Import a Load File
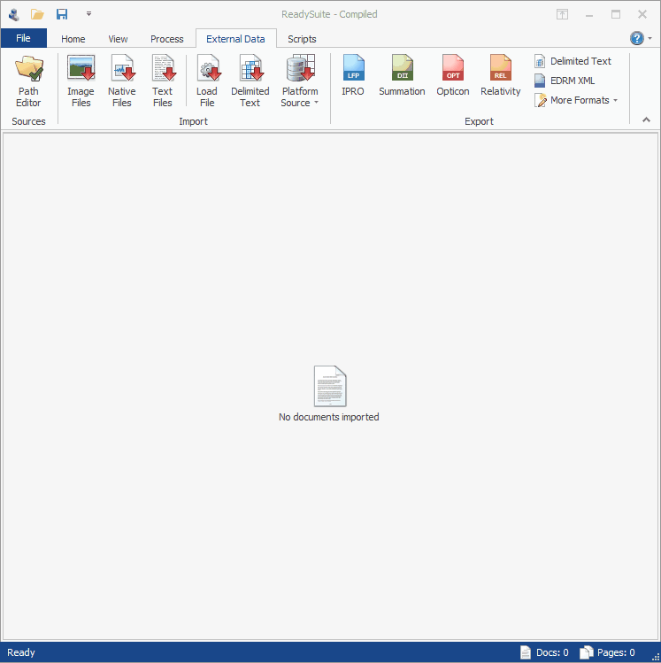661x663 pixels. pyautogui.click(x=207, y=81)
